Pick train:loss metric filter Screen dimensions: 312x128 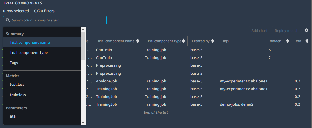18,95
